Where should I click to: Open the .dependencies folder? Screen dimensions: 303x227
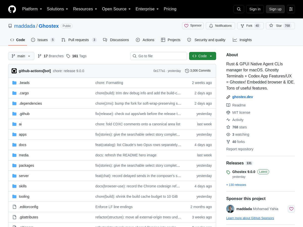tap(30, 103)
